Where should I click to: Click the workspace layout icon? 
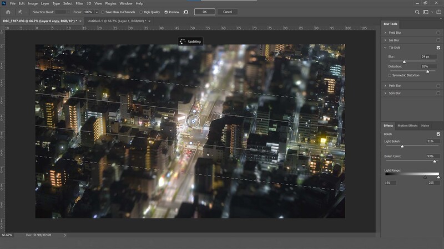tap(426, 12)
